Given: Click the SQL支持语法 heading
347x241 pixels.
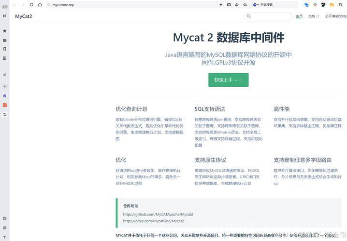Looking at the screenshot, I should point(210,109).
